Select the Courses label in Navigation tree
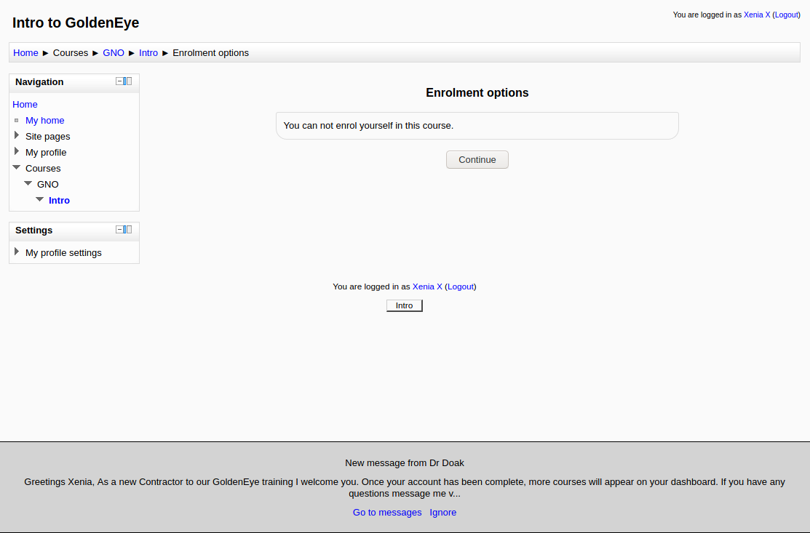The height and width of the screenshot is (533, 810). (x=43, y=168)
